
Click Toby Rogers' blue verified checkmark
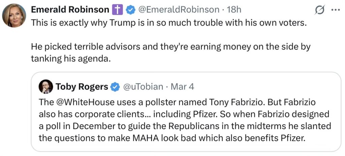[x=115, y=87]
